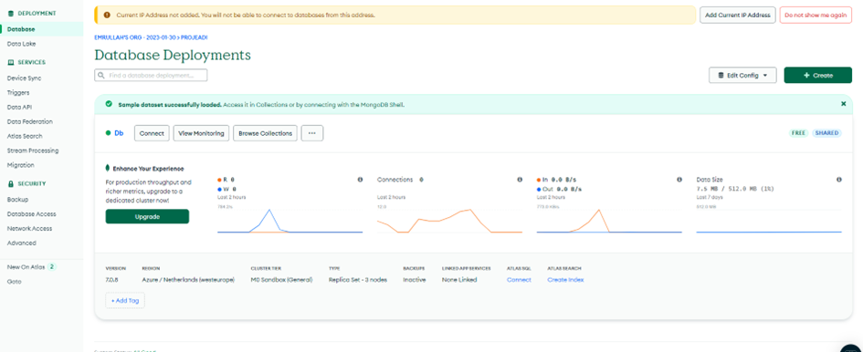Viewport: 863px width, 352px height.
Task: Click the 'M0 Sandbox (General)' cluster tier text
Action: 282,280
